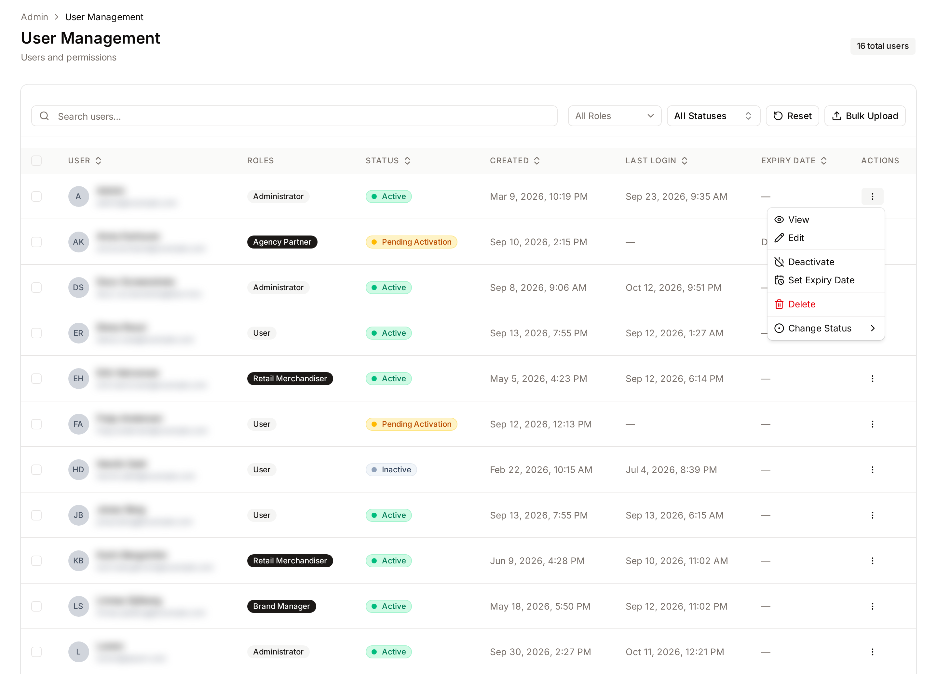937x674 pixels.
Task: Click breadcrumb chevron after Admin
Action: point(57,17)
